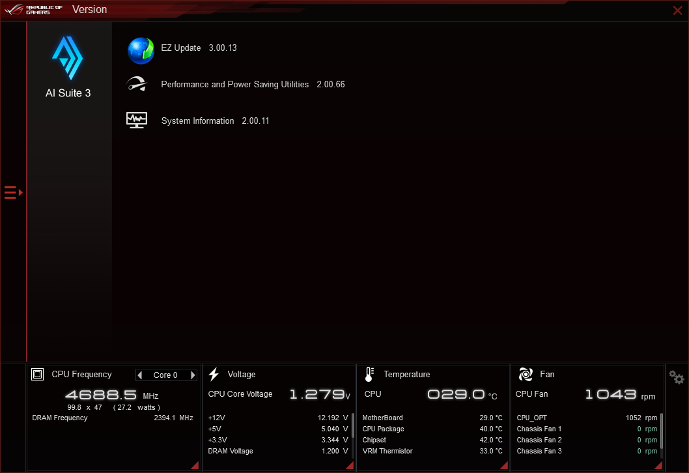The height and width of the screenshot is (473, 689).
Task: Click the Chassis Fan 3 row
Action: click(587, 451)
